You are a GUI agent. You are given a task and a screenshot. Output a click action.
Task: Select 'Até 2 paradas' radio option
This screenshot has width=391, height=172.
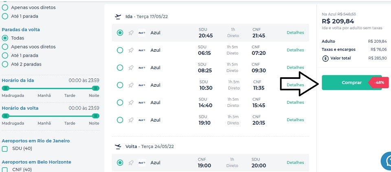pos(5,64)
